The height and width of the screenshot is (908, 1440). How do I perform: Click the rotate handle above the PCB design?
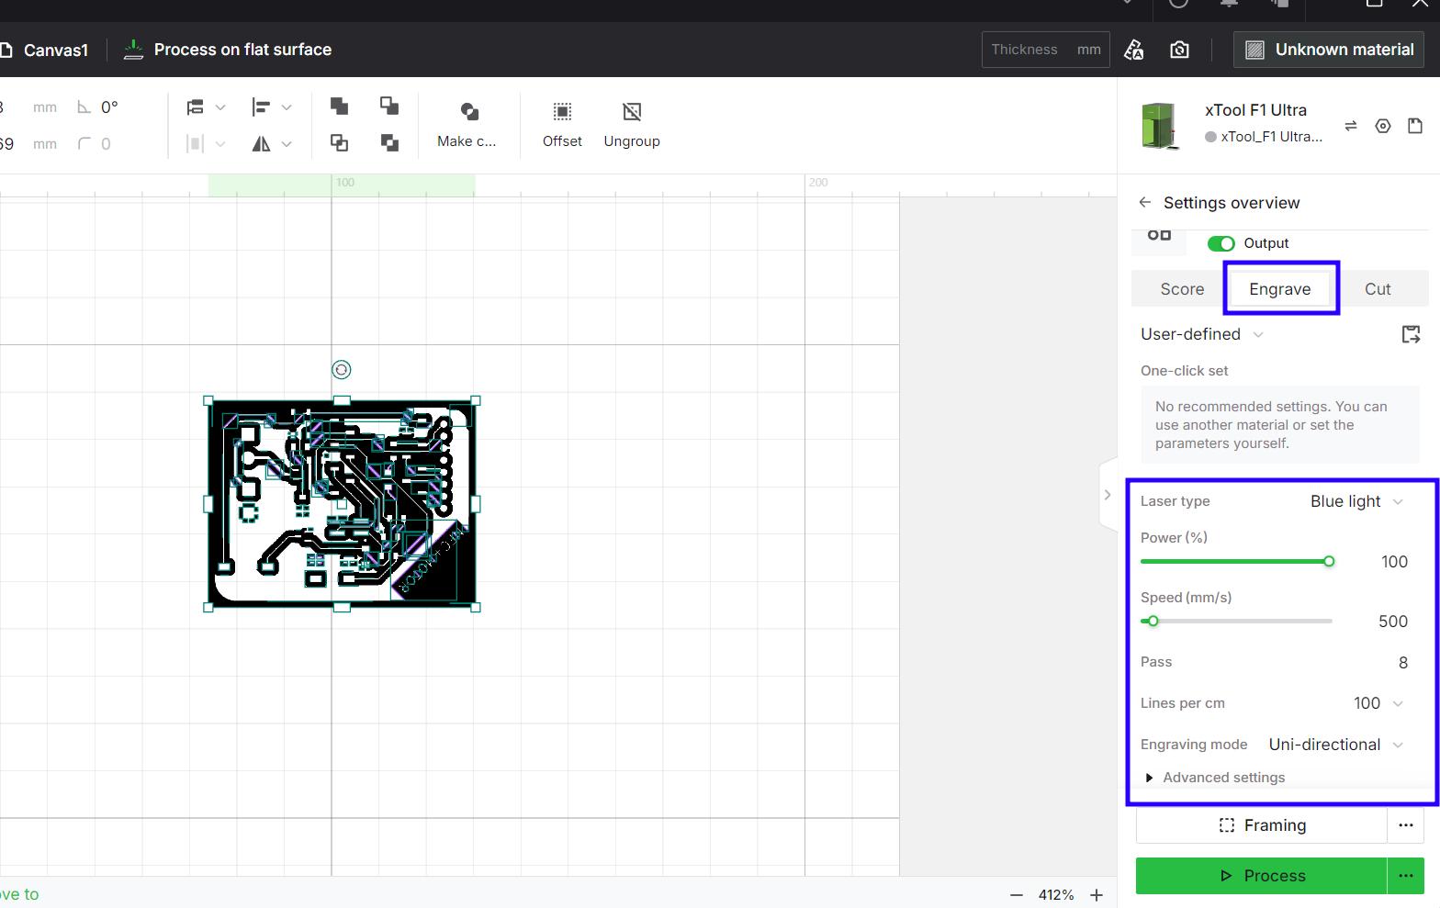pyautogui.click(x=341, y=369)
